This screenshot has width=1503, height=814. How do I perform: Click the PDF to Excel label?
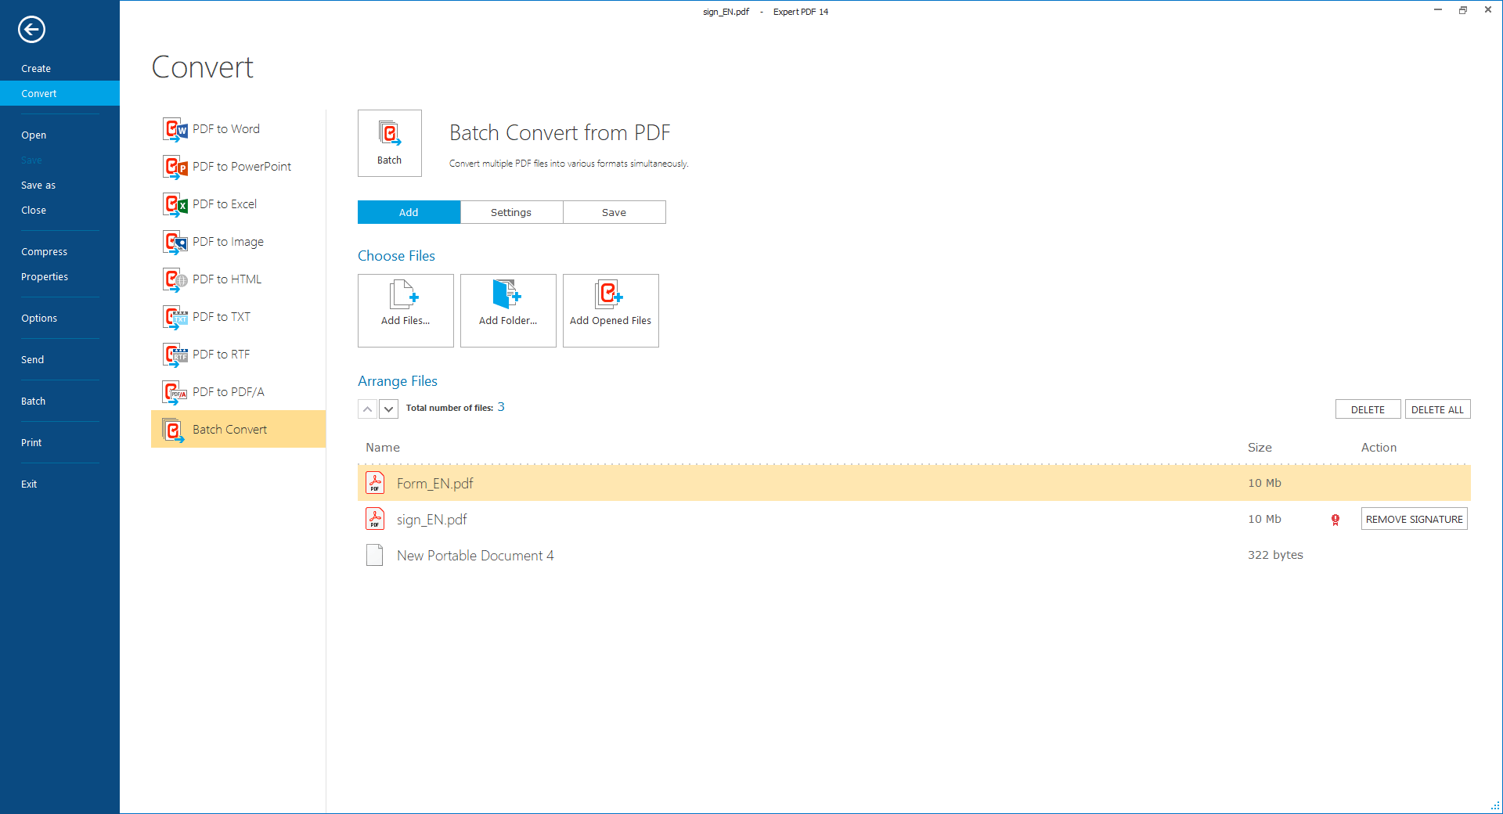[225, 204]
